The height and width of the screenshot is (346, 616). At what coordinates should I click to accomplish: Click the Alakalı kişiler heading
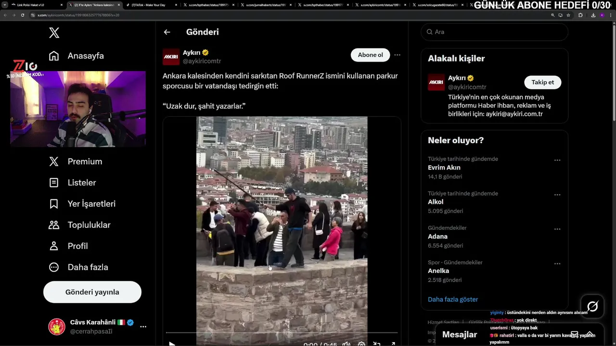(x=456, y=59)
